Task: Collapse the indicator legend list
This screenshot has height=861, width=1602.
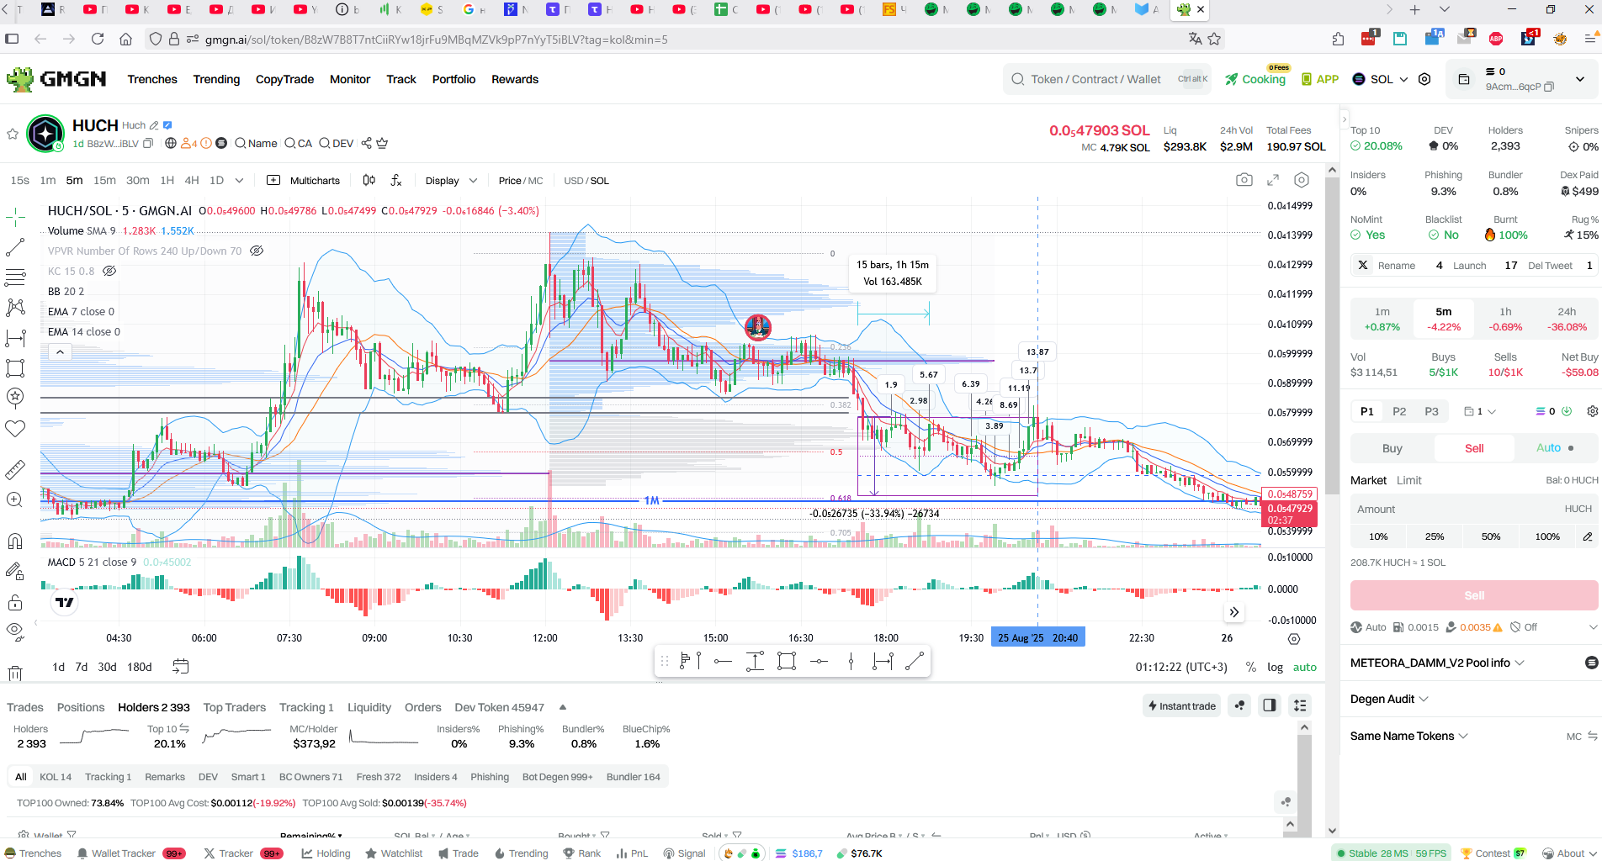Action: point(61,352)
